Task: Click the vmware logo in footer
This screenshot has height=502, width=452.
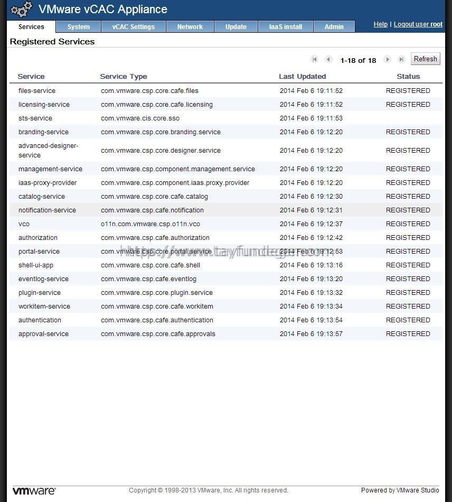Action: [34, 491]
